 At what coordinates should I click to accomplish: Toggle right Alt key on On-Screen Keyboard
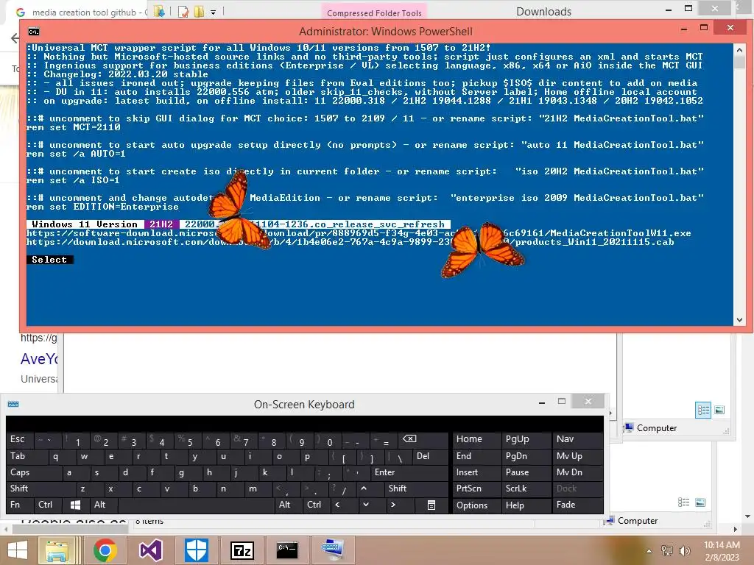point(288,505)
